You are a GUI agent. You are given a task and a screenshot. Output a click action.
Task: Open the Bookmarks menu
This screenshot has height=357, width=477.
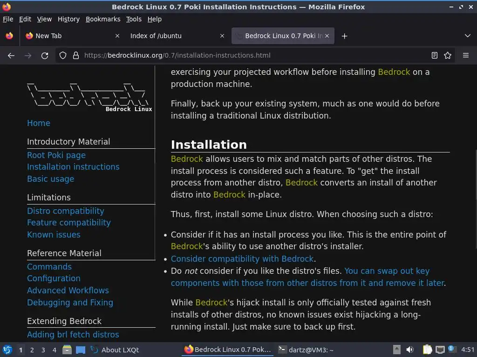pos(103,19)
